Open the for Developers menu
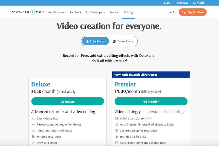This screenshot has width=219, height=146. click(x=95, y=12)
